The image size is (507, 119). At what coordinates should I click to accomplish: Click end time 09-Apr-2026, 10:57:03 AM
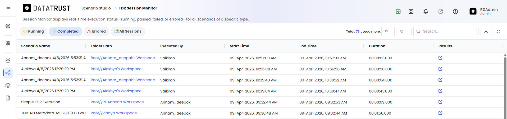pyautogui.click(x=323, y=58)
